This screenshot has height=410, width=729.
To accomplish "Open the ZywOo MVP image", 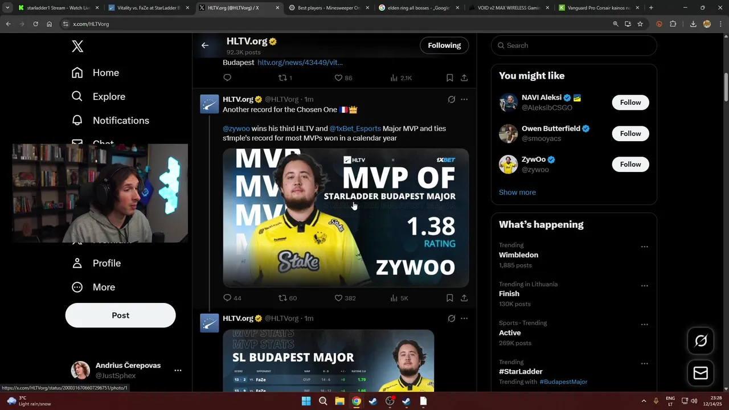I will 346,218.
